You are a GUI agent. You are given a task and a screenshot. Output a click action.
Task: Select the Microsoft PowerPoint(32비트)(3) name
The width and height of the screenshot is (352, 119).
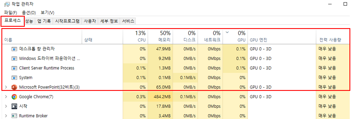point(49,87)
